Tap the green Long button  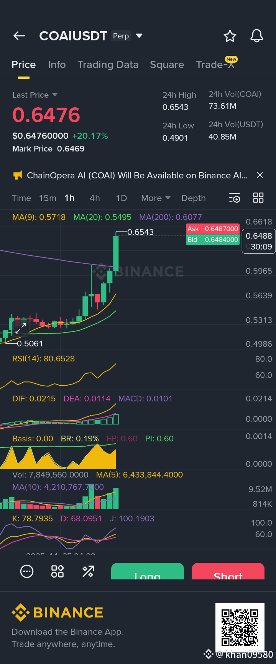(148, 571)
